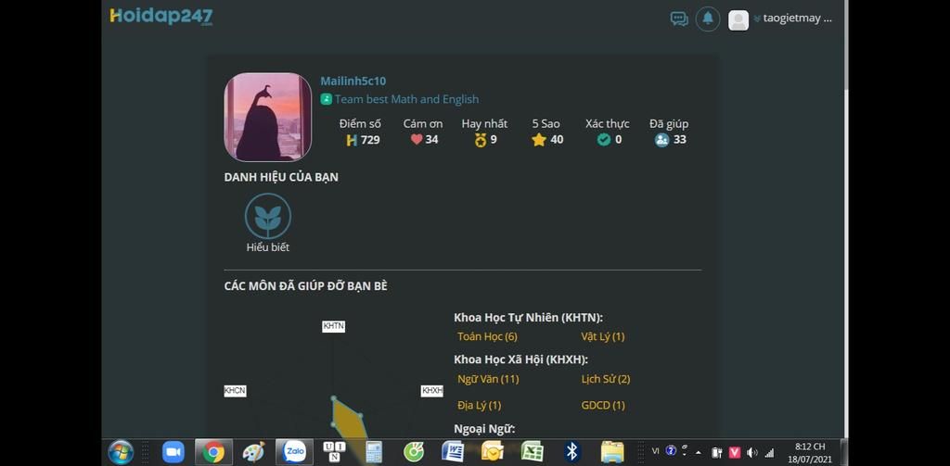Open File Explorer from taskbar
Image resolution: width=950 pixels, height=466 pixels.
(x=612, y=452)
